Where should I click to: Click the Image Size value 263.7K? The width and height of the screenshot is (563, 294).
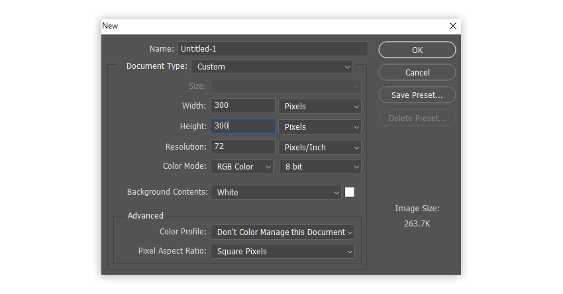tap(417, 224)
